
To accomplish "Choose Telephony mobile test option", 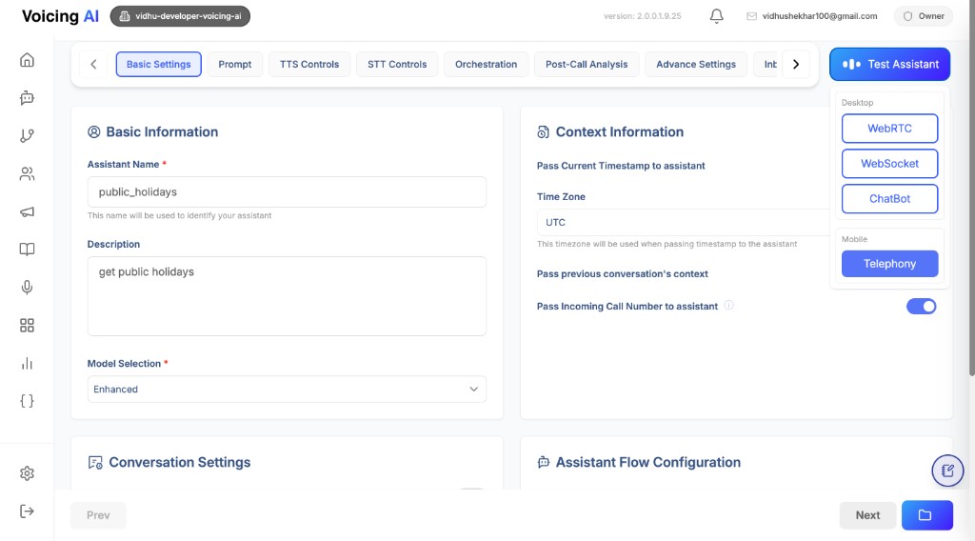I will (x=890, y=264).
